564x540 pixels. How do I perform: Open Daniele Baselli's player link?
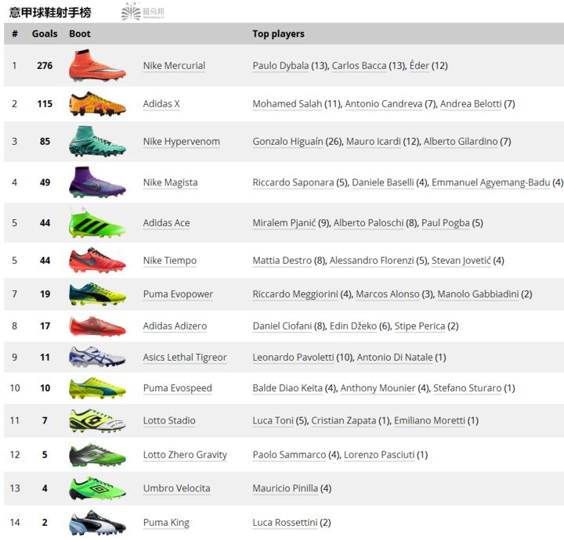[383, 182]
